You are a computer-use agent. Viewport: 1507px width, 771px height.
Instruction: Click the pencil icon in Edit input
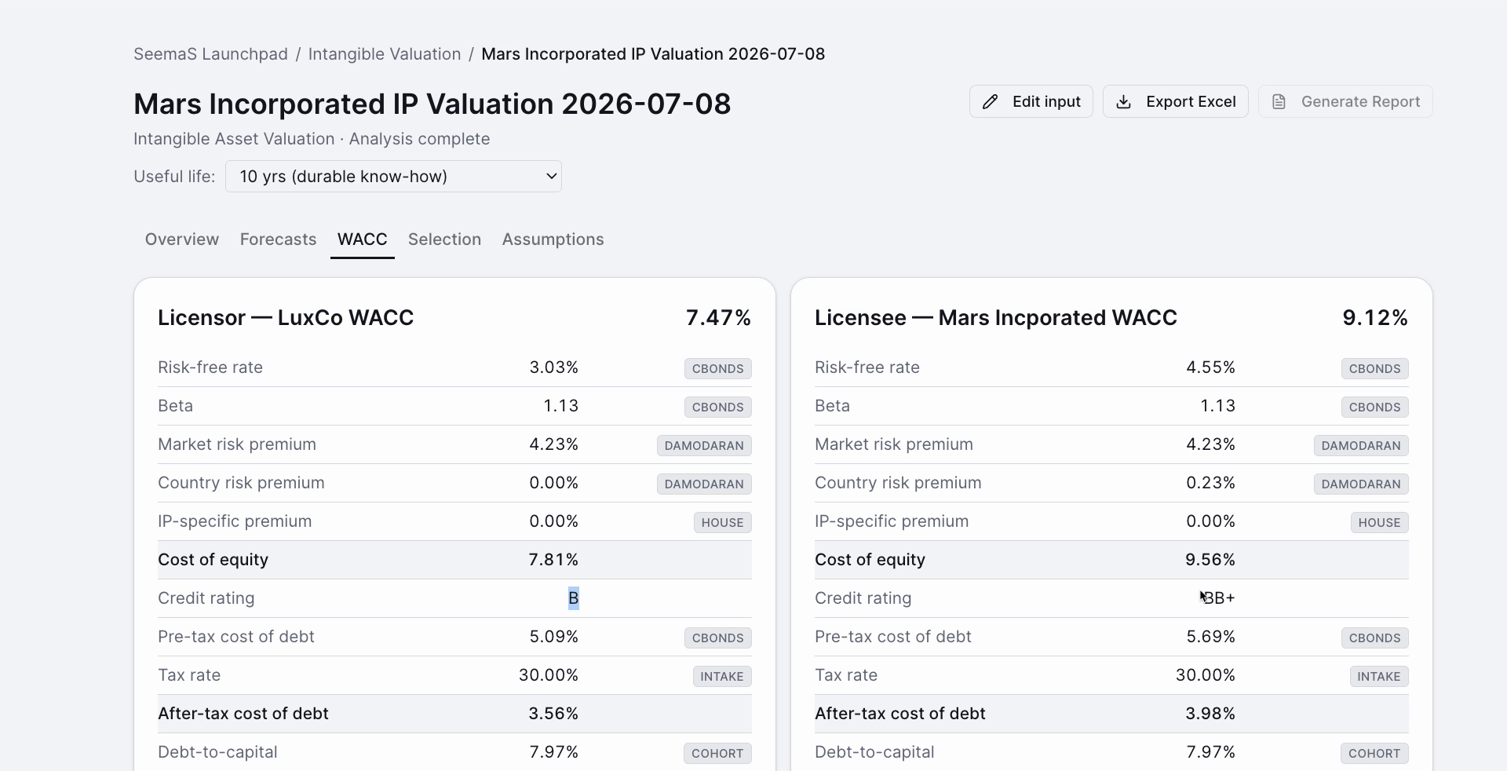991,102
